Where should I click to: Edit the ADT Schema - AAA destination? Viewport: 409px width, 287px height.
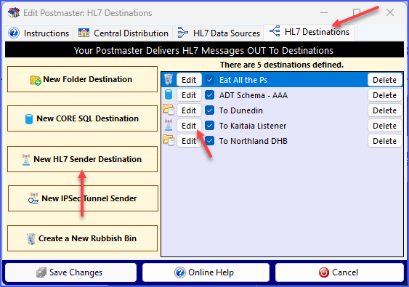tap(189, 95)
